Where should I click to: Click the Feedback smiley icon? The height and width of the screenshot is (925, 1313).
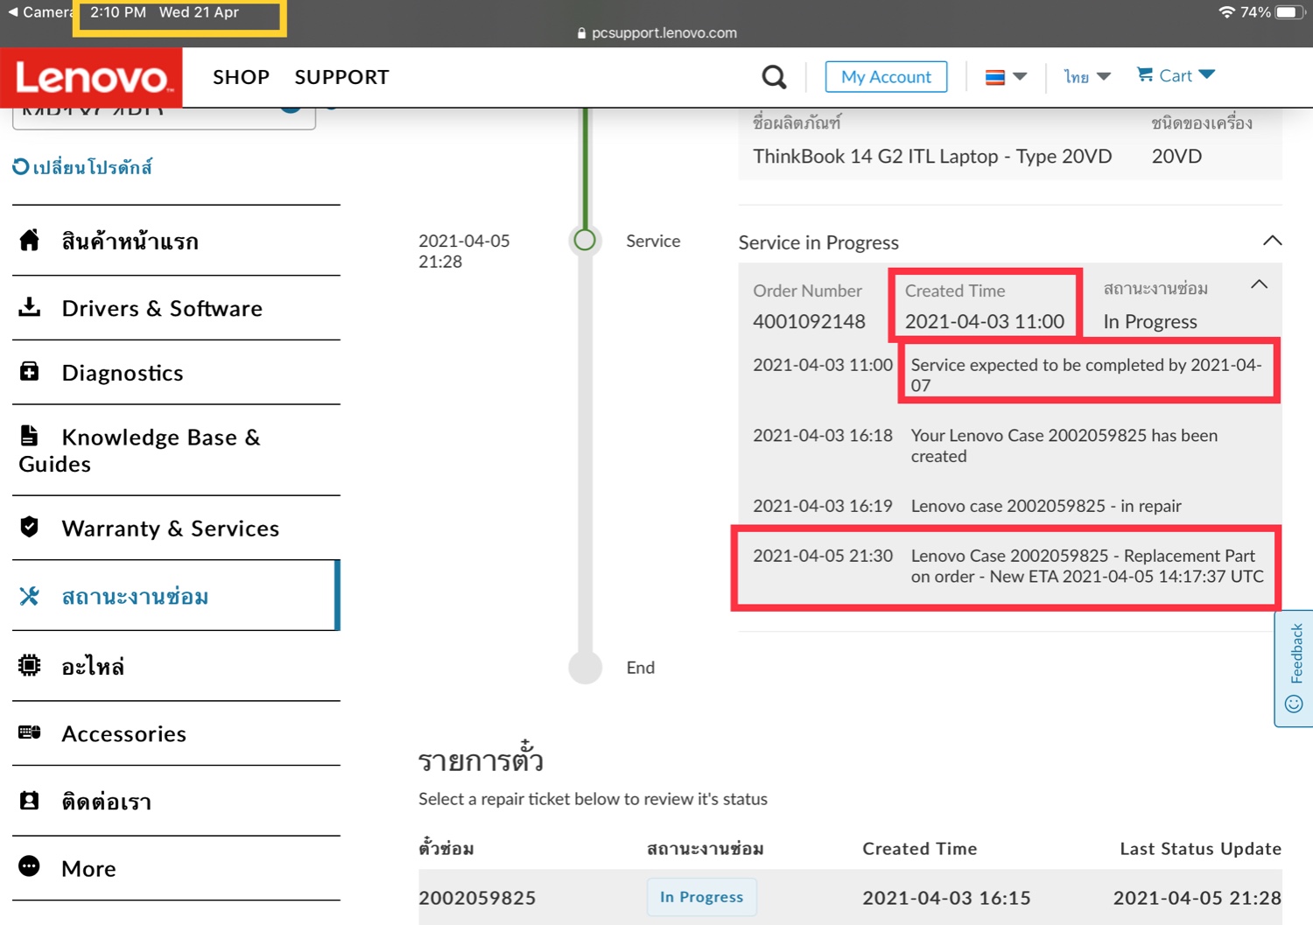click(1294, 704)
